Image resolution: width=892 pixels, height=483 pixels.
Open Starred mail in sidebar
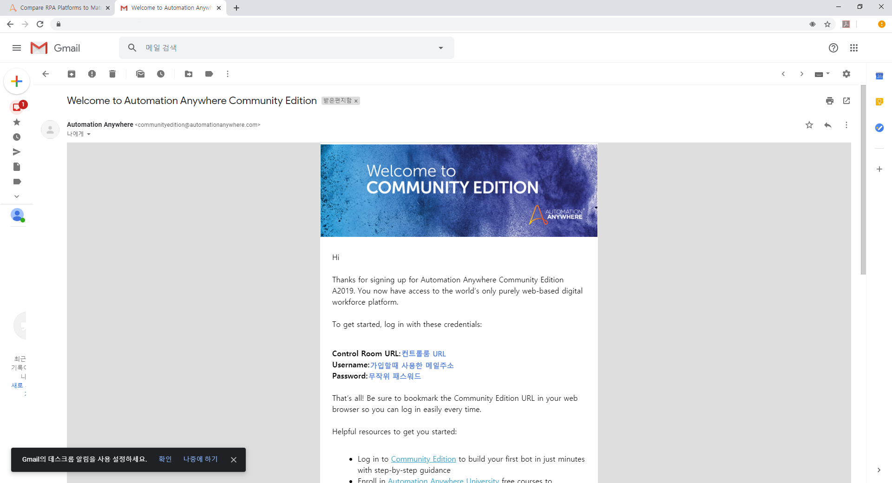[17, 122]
